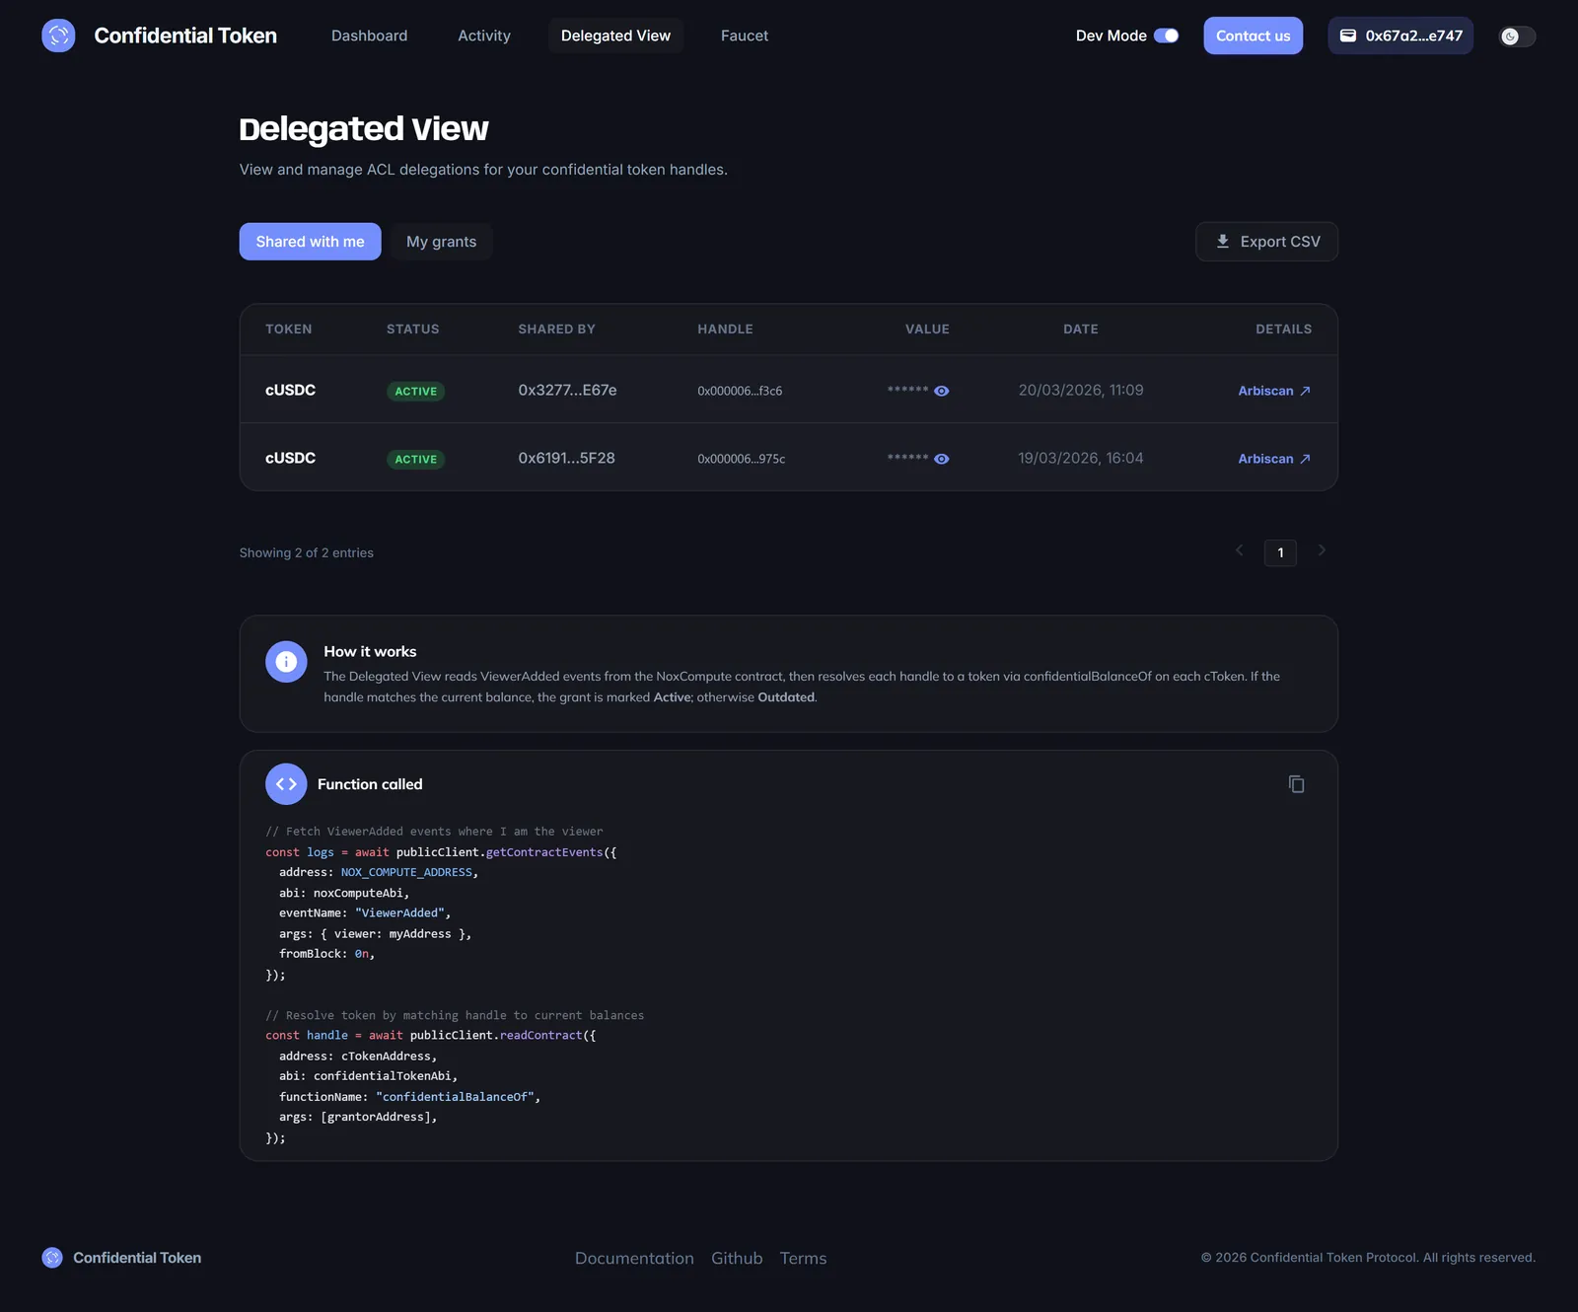This screenshot has width=1578, height=1312.
Task: Reveal hidden value for handle 0x000006...975c
Action: tap(942, 460)
